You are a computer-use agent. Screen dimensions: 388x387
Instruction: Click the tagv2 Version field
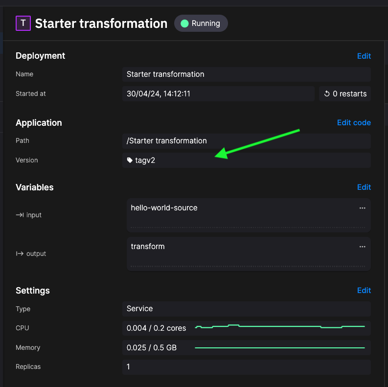click(x=246, y=160)
